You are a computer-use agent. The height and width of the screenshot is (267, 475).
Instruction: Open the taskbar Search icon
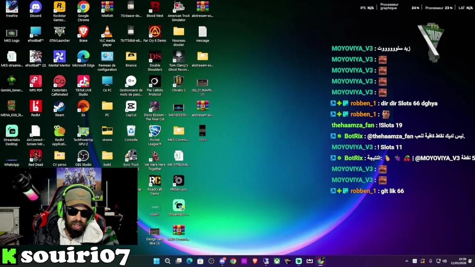tap(167, 261)
